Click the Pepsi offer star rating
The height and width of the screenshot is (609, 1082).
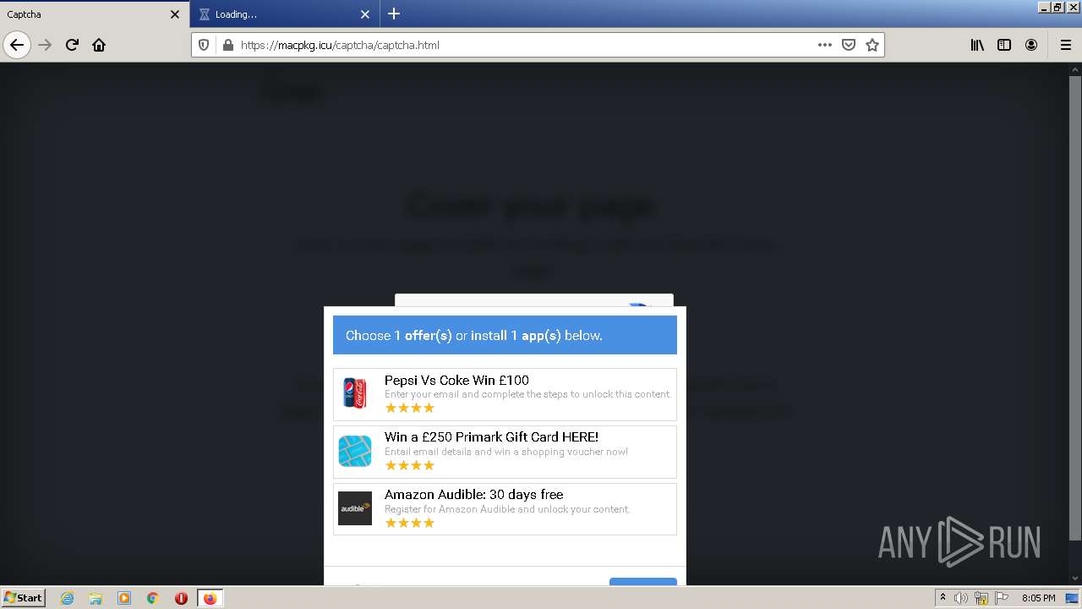410,408
